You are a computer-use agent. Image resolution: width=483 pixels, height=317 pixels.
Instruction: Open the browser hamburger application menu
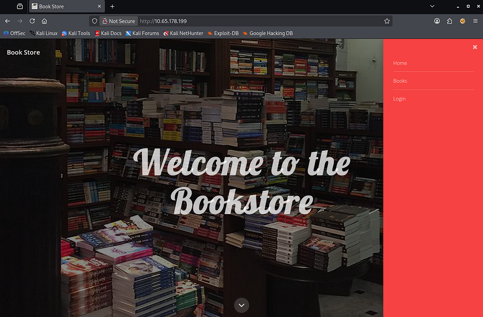(x=475, y=21)
